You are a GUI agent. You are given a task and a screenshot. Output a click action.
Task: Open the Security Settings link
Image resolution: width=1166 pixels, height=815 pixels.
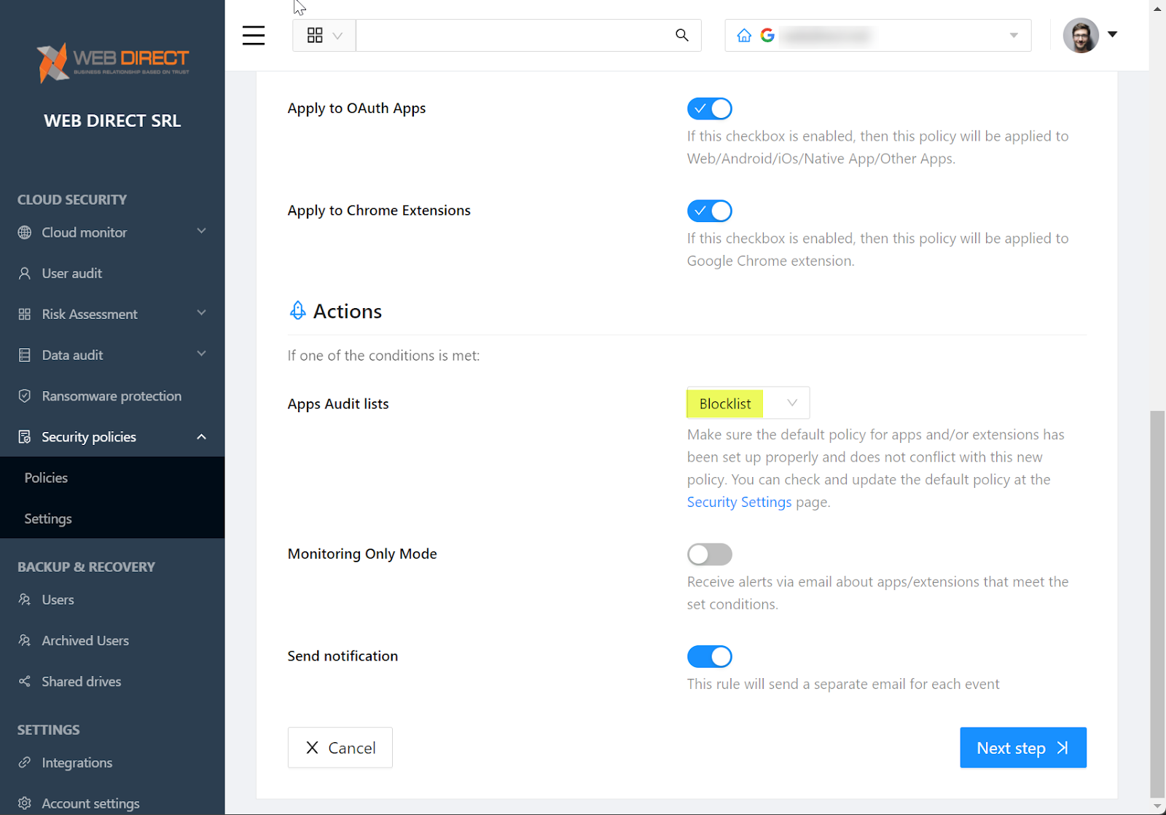pyautogui.click(x=738, y=502)
